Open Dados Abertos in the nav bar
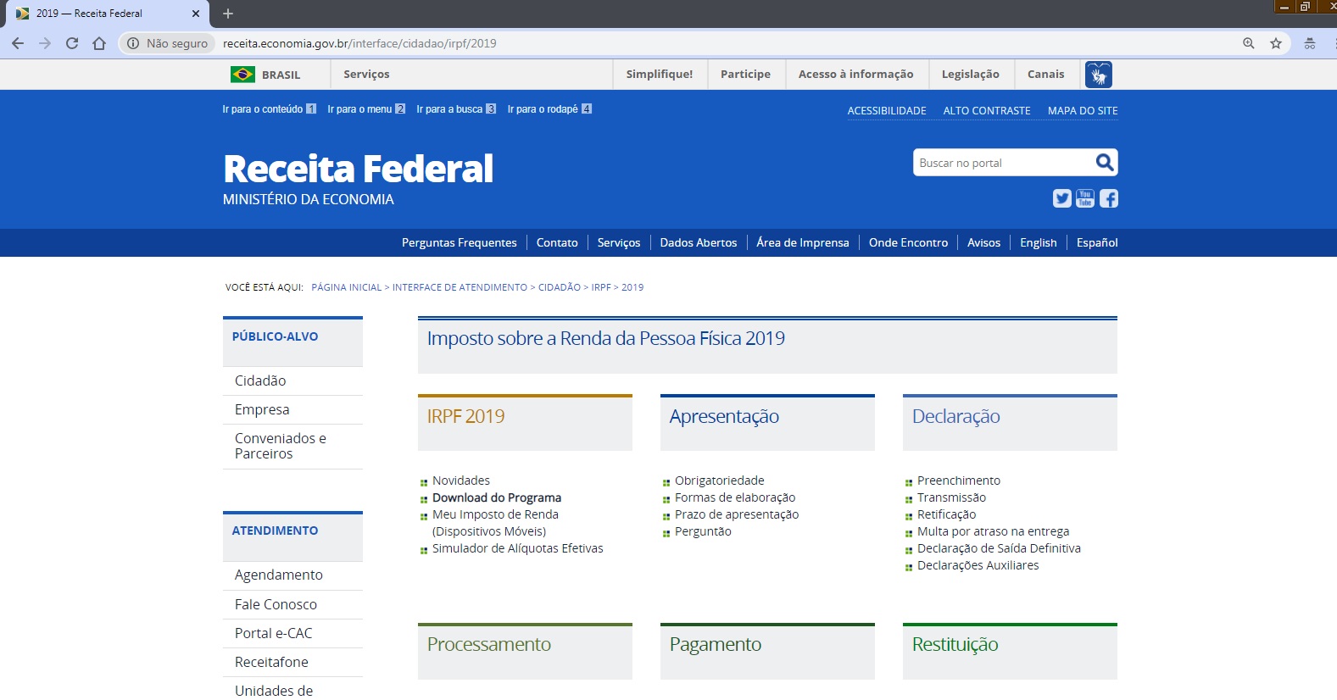 [699, 242]
